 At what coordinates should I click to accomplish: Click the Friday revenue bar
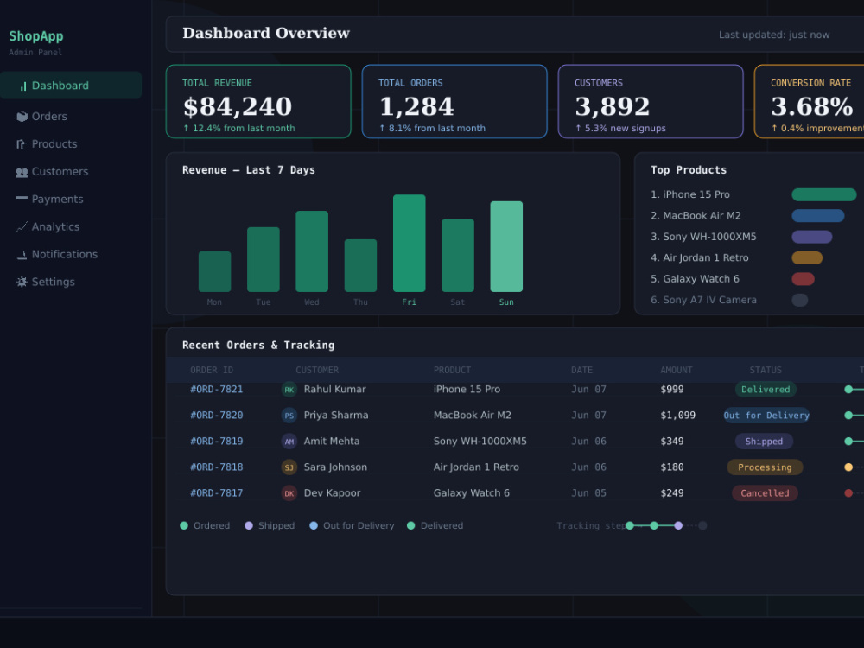409,243
